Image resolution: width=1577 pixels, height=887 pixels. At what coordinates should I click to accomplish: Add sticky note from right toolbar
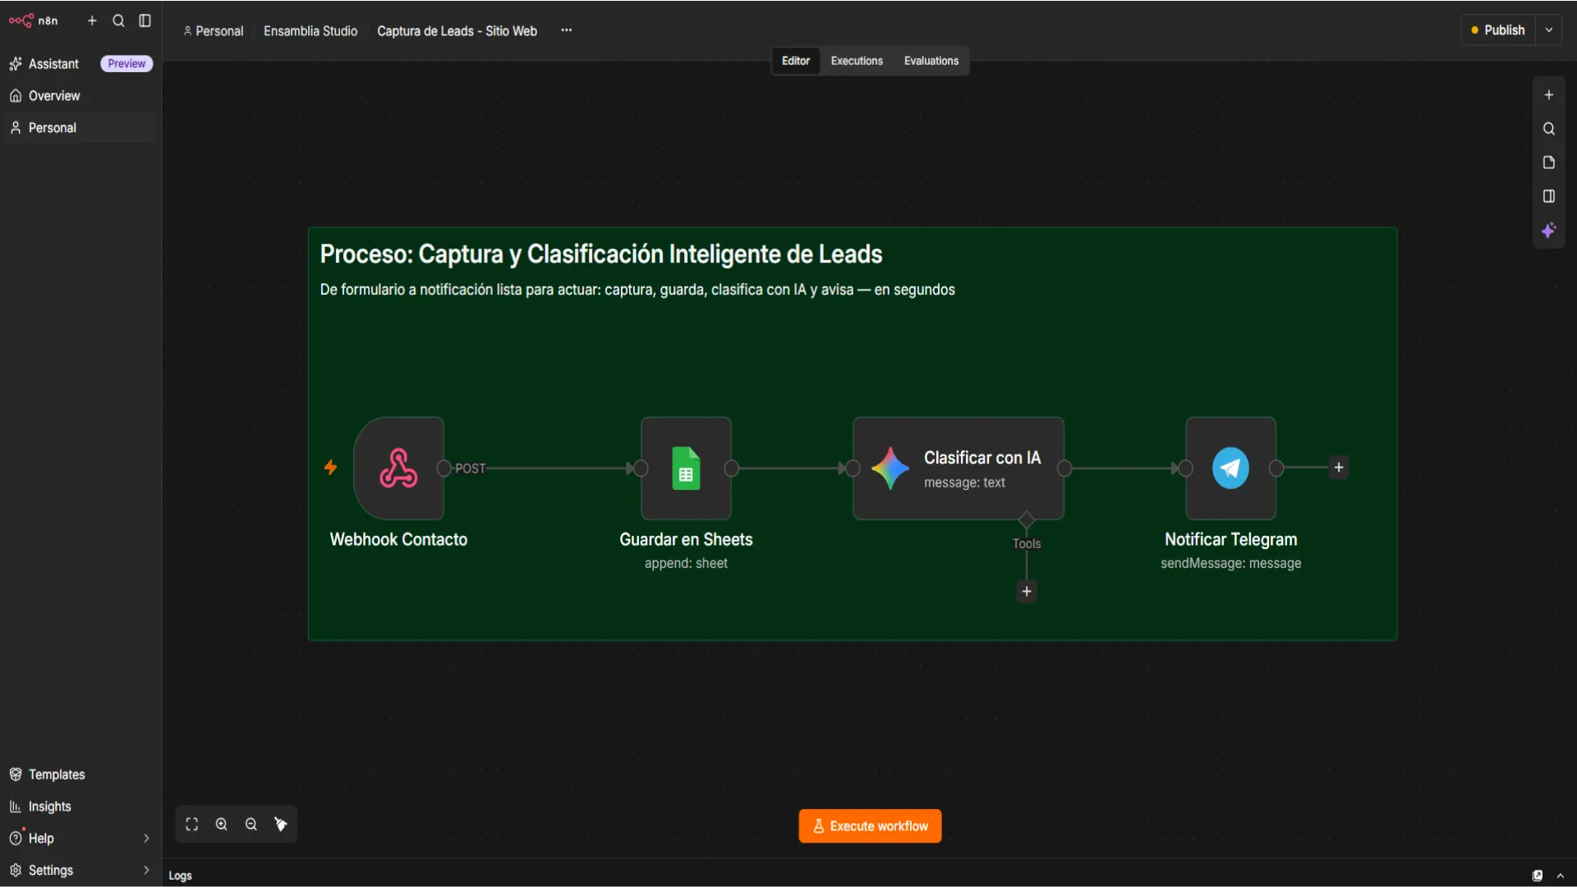coord(1549,162)
